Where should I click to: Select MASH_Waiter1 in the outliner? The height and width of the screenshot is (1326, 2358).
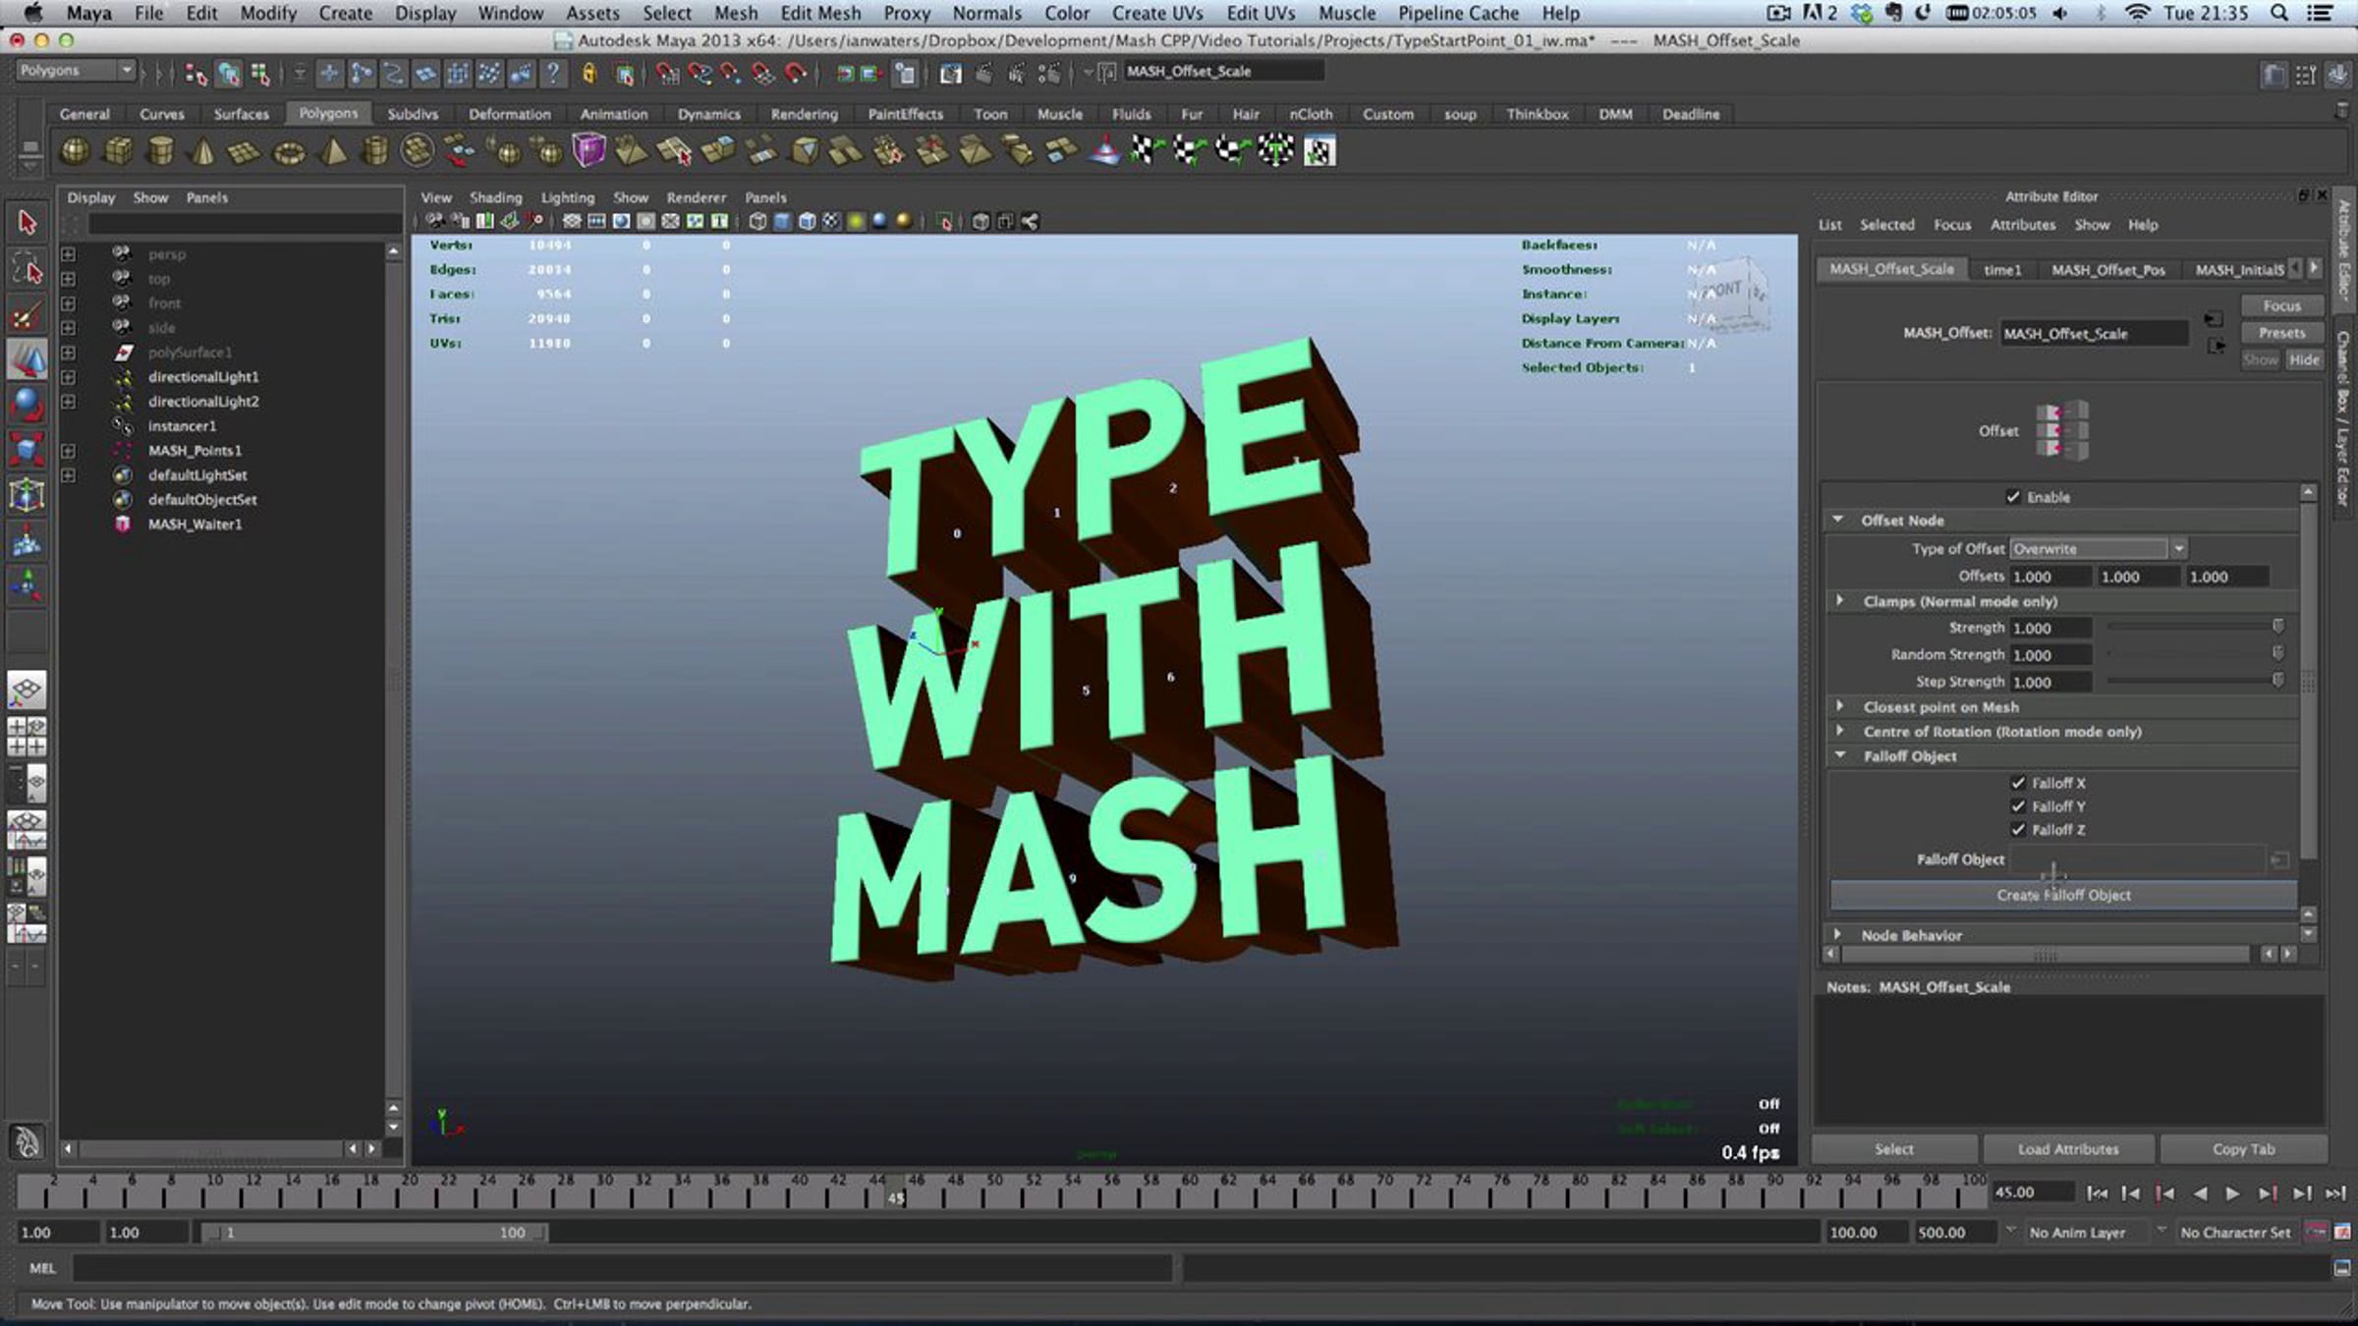click(x=195, y=525)
